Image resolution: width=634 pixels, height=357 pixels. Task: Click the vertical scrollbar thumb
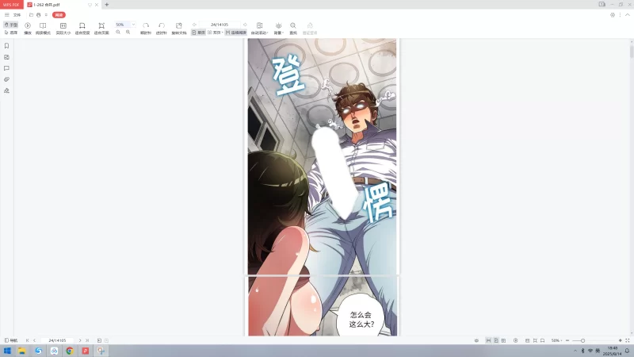(631, 52)
